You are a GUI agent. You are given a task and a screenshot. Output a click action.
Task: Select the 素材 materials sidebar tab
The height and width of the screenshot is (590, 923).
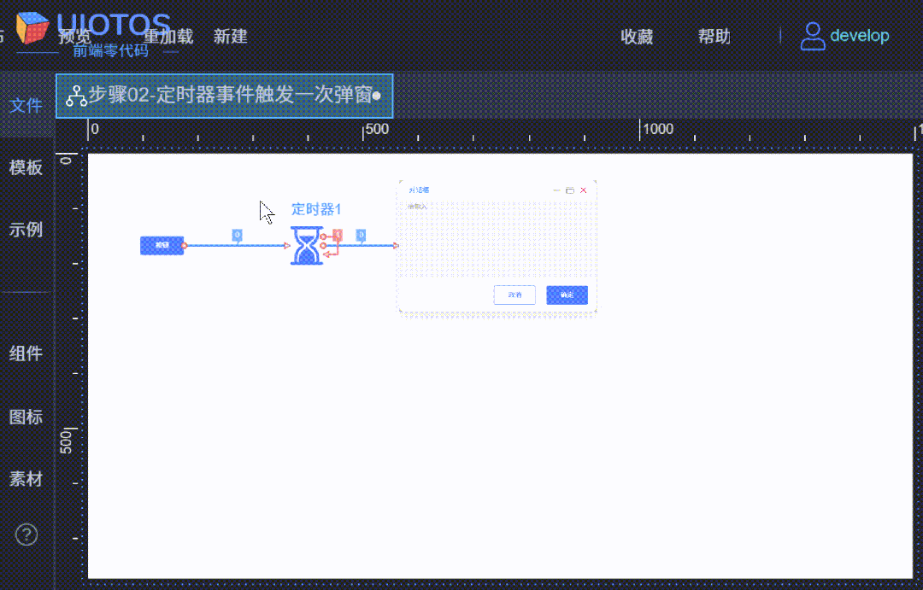(x=26, y=479)
